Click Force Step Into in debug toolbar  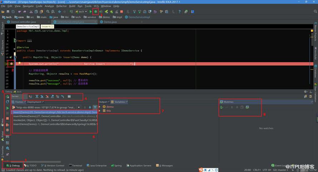click(x=47, y=97)
